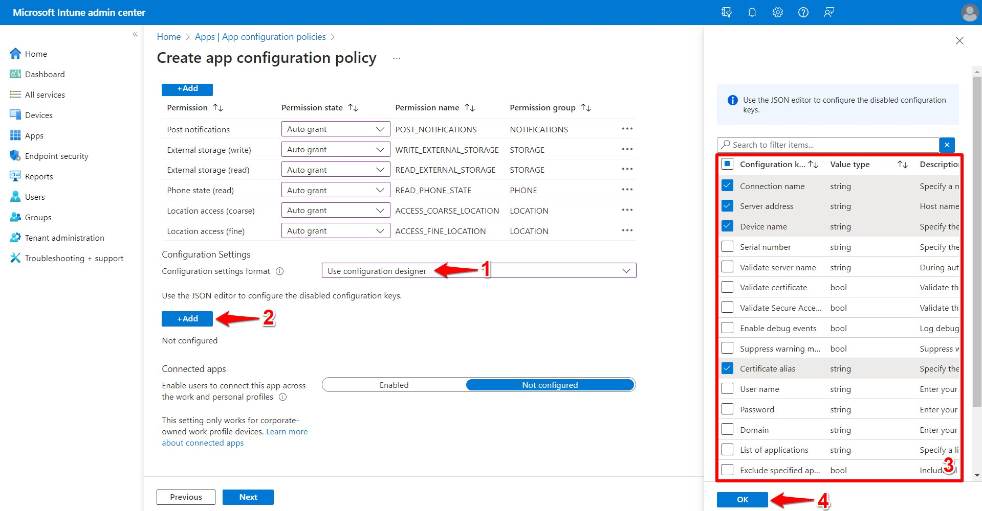The width and height of the screenshot is (982, 511).
Task: Open the Endpoint security section
Action: click(56, 155)
